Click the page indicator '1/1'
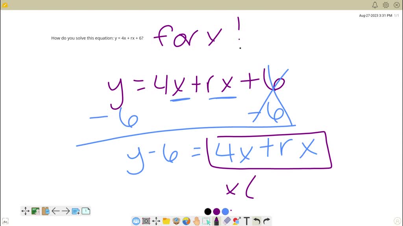The height and width of the screenshot is (226, 403). [x=397, y=16]
